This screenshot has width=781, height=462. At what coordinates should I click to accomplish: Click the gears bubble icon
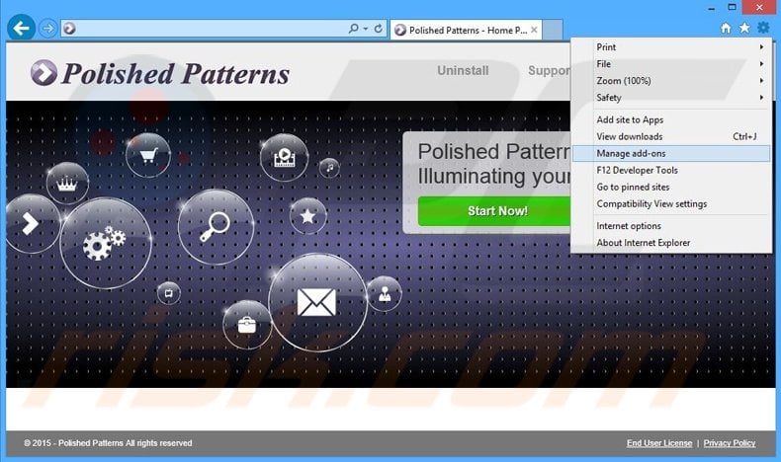(x=105, y=243)
